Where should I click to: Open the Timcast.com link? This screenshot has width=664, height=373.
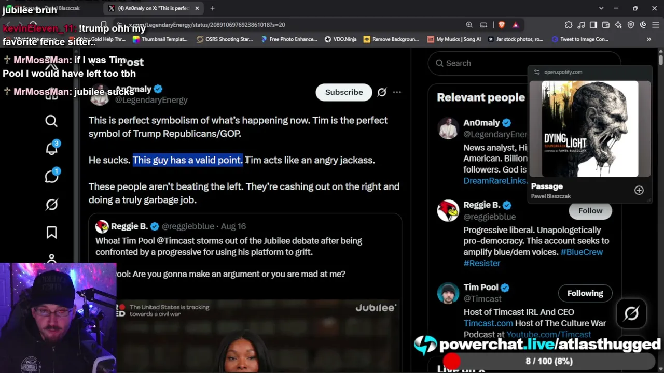[488, 323]
